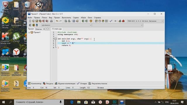Click the Close file toolbar icon
Image resolution: width=187 pixels, height=105 pixels.
coord(44,21)
